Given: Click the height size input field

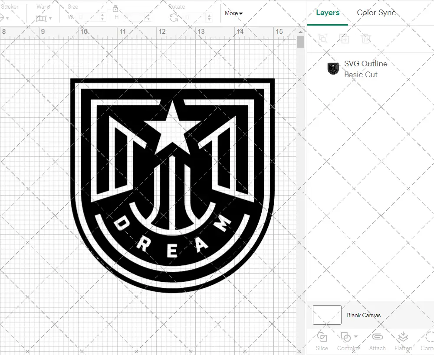Looking at the screenshot, I should 134,17.
